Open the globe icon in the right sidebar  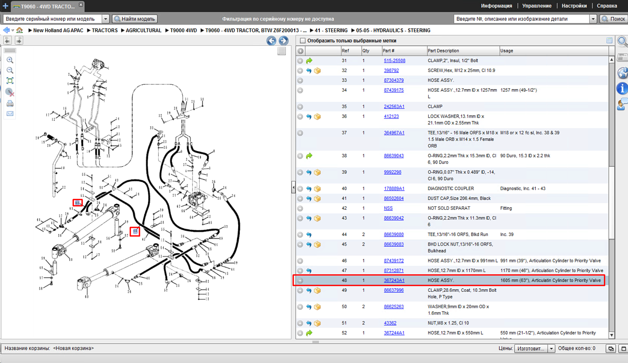[x=623, y=72]
